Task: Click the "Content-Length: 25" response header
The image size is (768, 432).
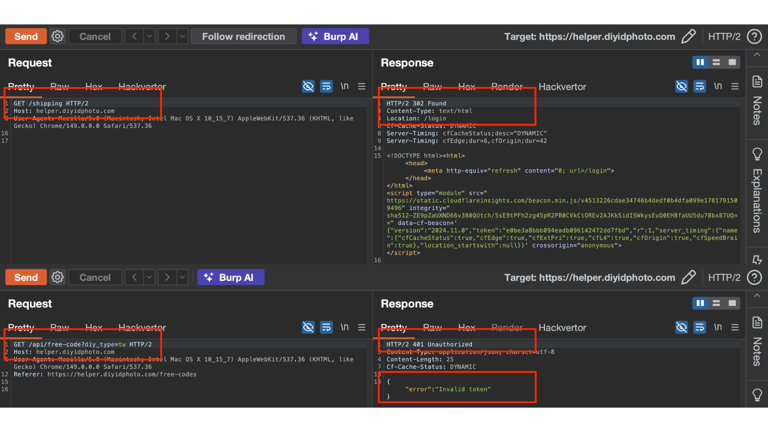Action: [x=420, y=359]
